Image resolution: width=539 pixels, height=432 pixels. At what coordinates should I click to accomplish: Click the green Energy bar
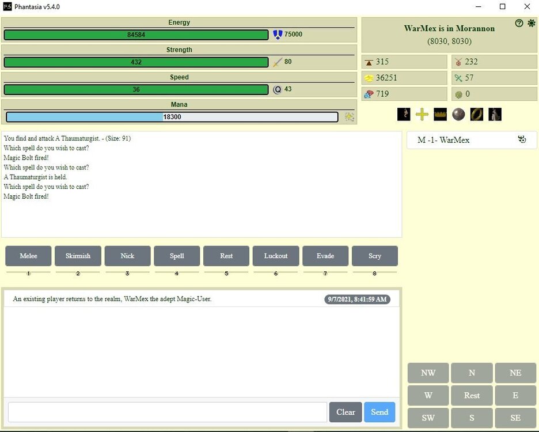[136, 35]
